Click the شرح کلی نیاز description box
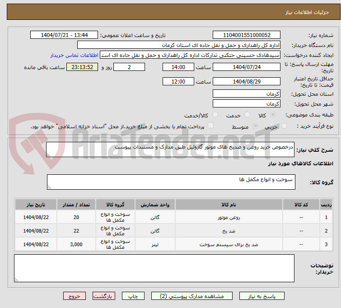Screen dimensions: 341x308 (171, 149)
